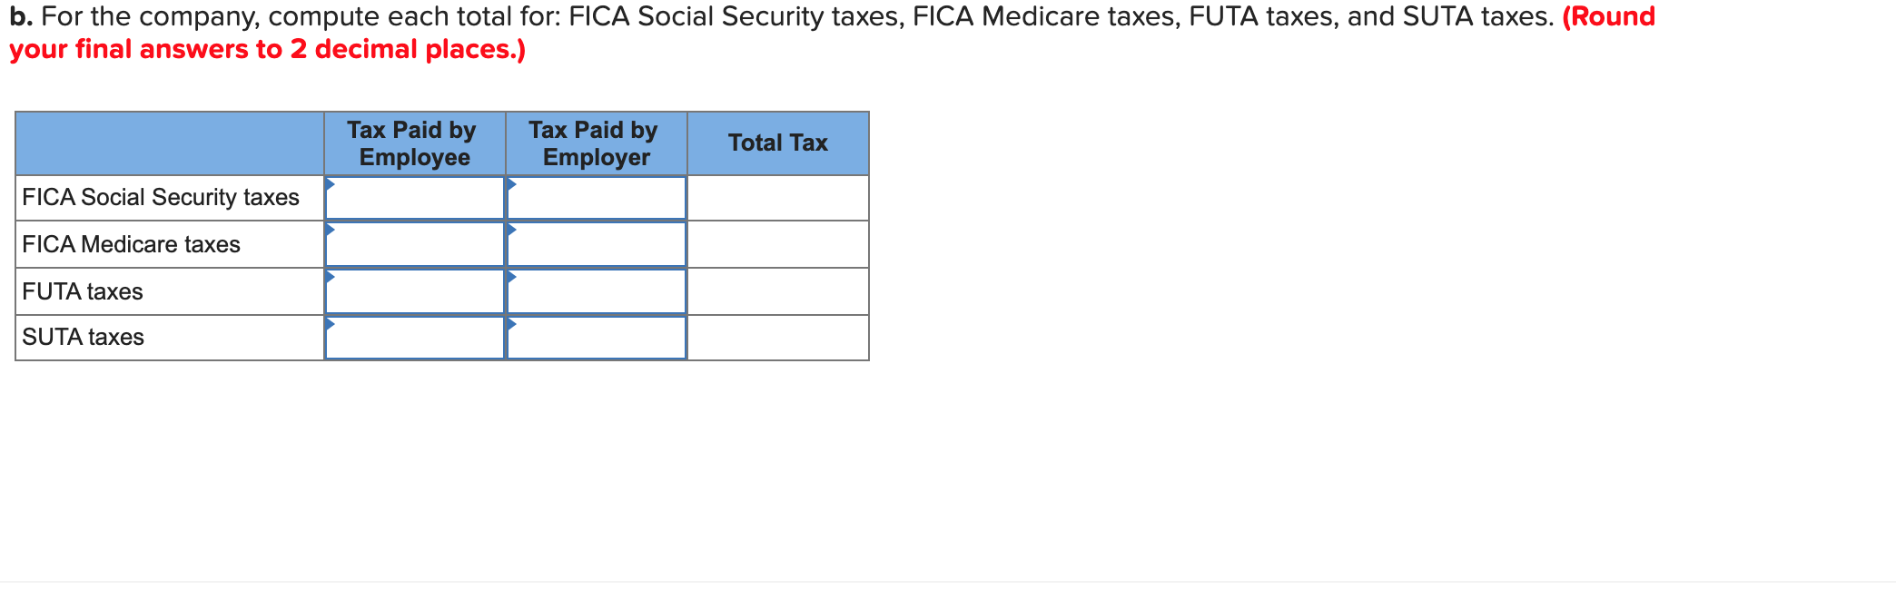Screen dimensions: 1896x590
Task: Expand the marker on the SUTA Employee cell
Action: 330,322
